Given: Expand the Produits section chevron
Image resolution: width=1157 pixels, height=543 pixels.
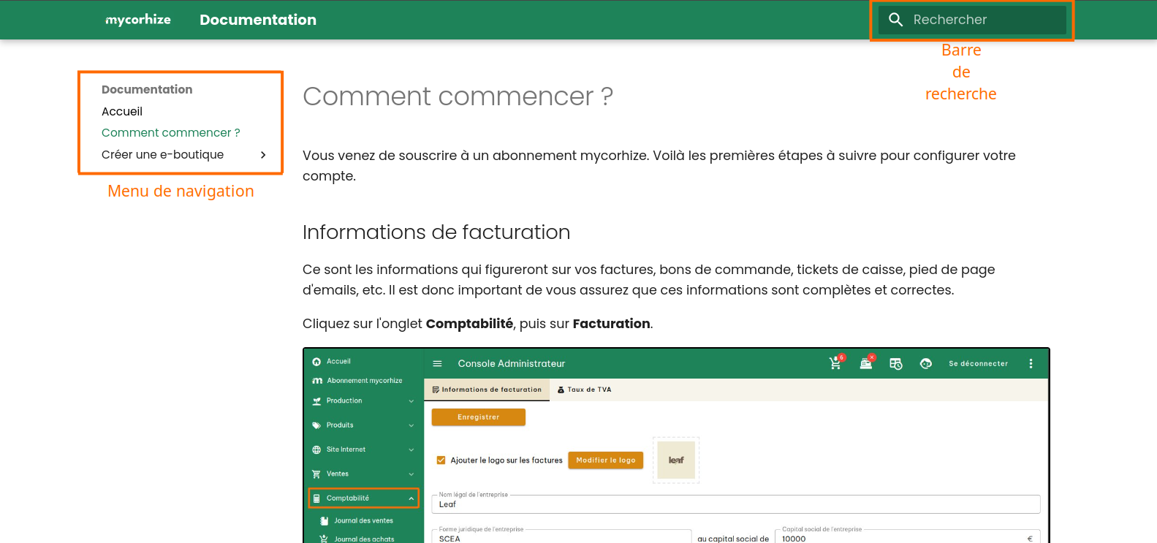Looking at the screenshot, I should 411,425.
